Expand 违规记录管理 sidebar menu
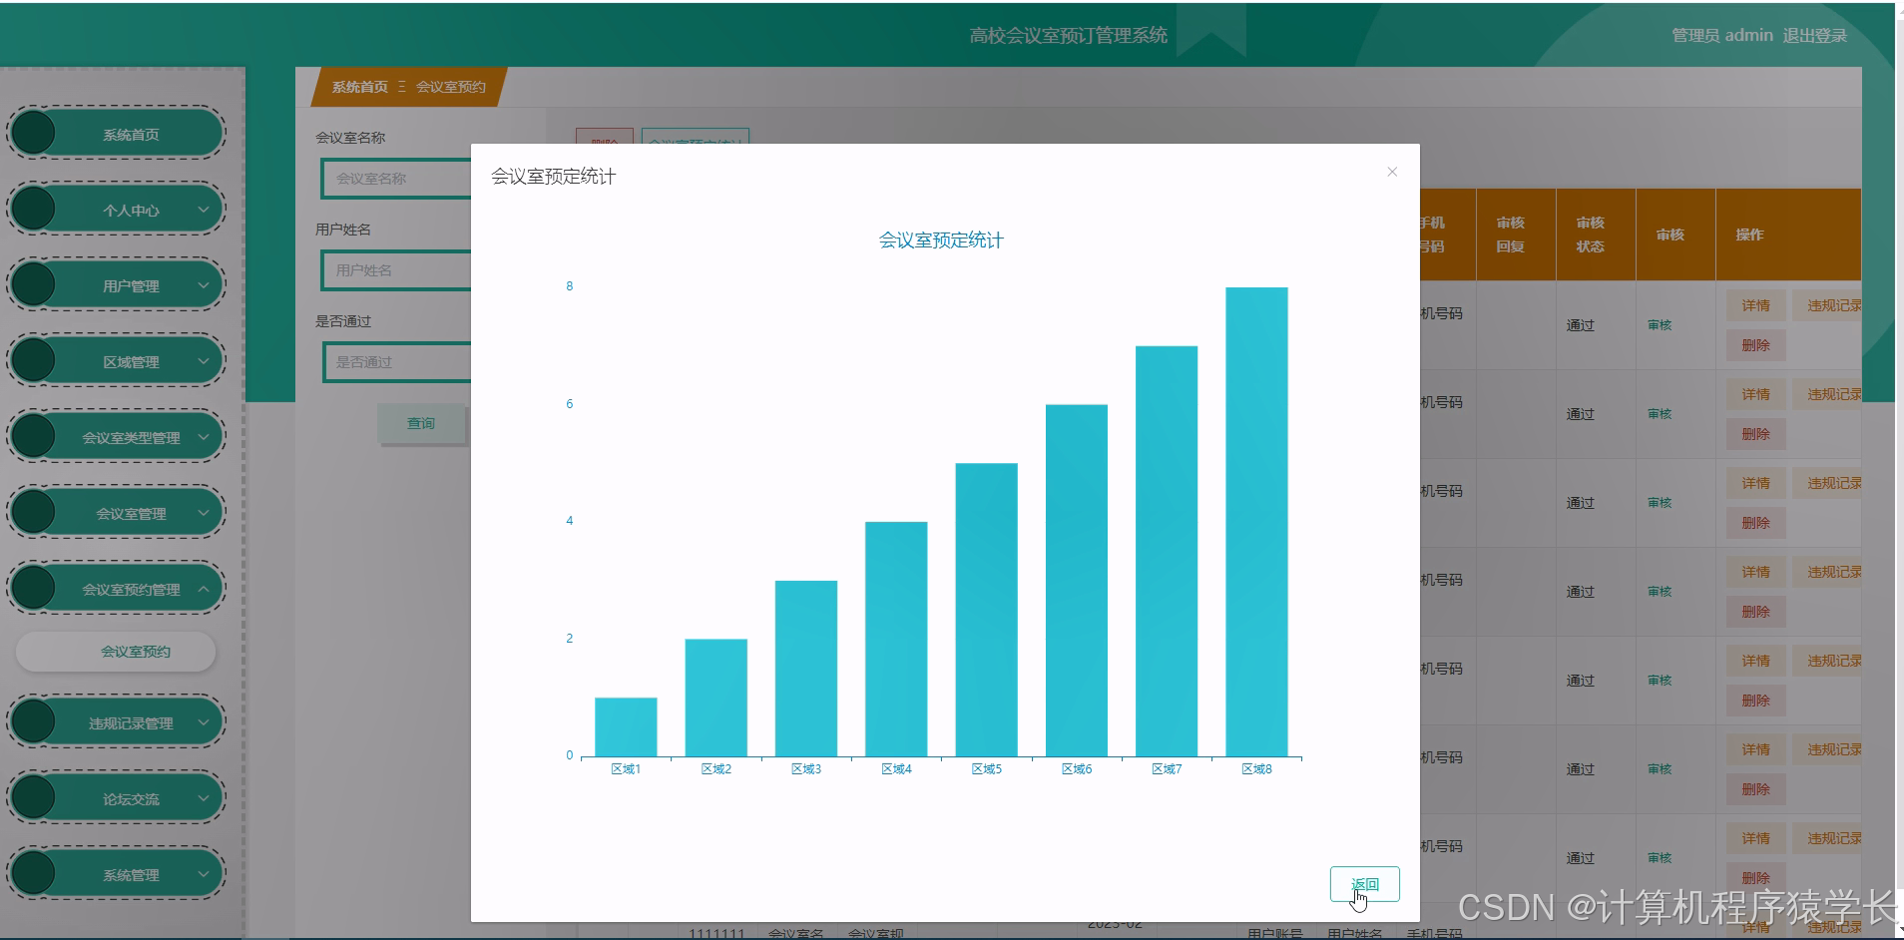Image resolution: width=1904 pixels, height=940 pixels. (x=116, y=722)
